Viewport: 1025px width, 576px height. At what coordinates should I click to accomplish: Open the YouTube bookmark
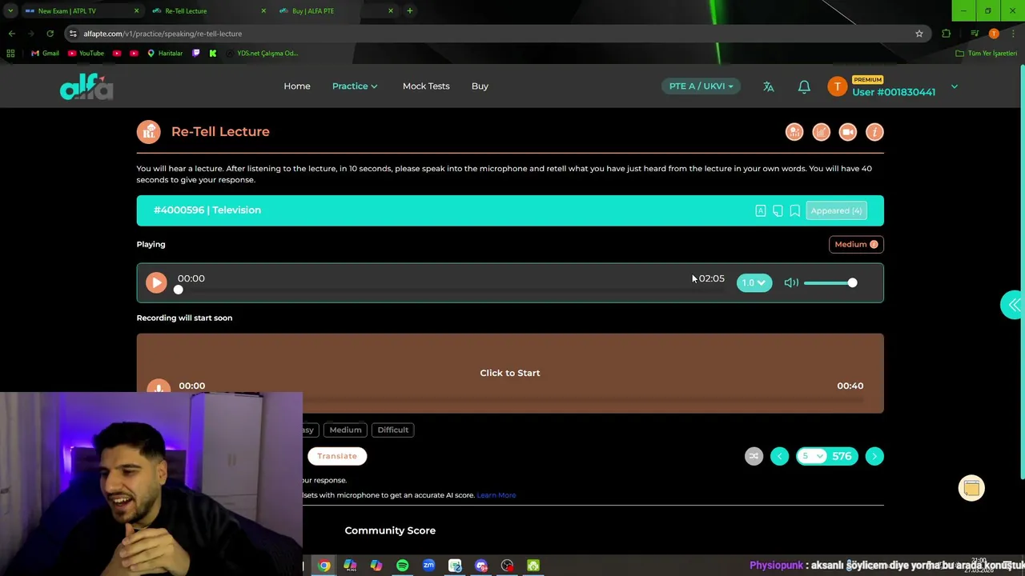click(86, 53)
